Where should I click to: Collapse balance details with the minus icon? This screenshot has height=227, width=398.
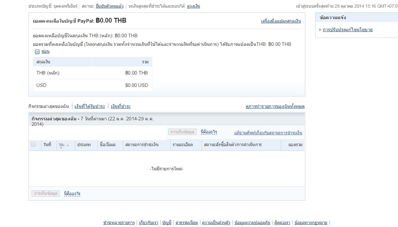pos(37,52)
